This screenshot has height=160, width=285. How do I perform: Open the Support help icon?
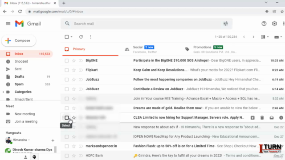[264, 24]
